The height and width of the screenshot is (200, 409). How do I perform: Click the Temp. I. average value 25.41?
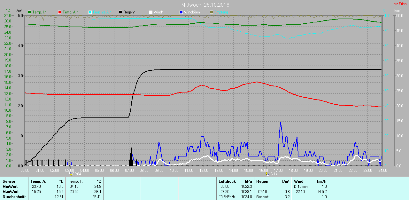coord(96,197)
